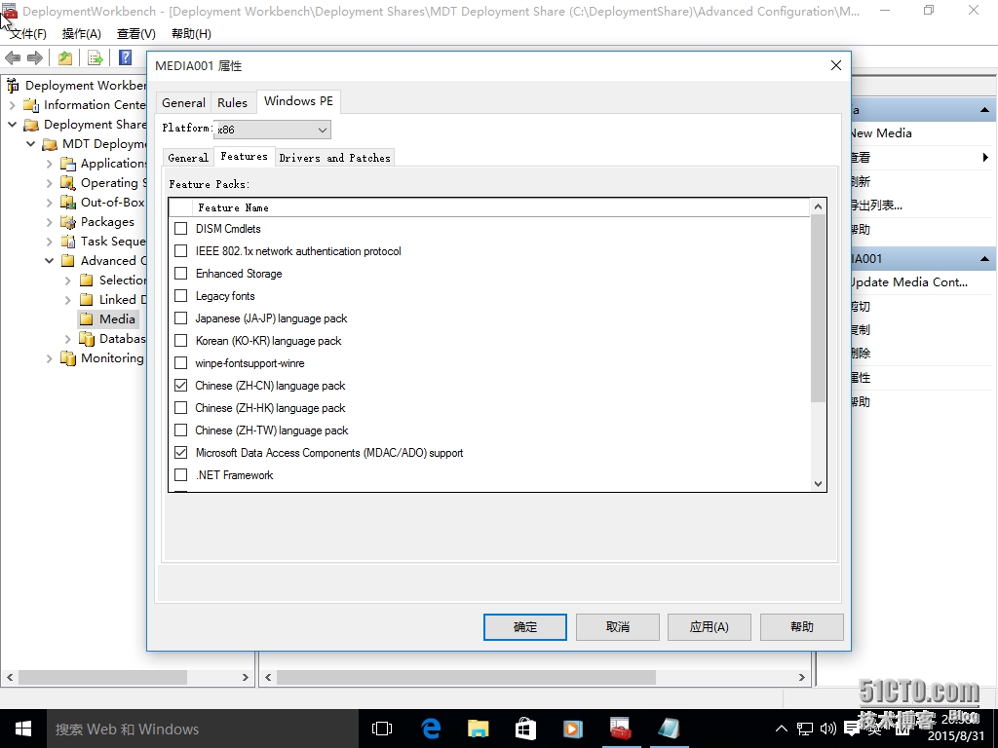Enable Legacy fonts checkbox
The image size is (998, 748).
click(180, 296)
